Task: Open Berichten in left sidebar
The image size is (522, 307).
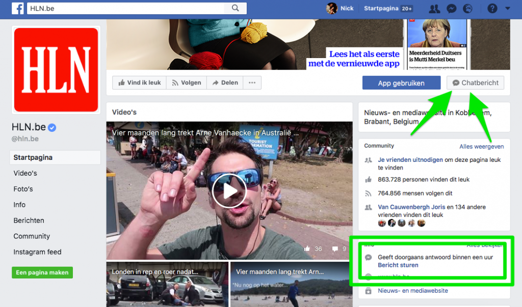Action: (x=29, y=220)
